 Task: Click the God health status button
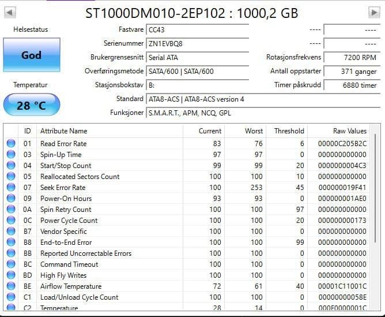pos(32,55)
